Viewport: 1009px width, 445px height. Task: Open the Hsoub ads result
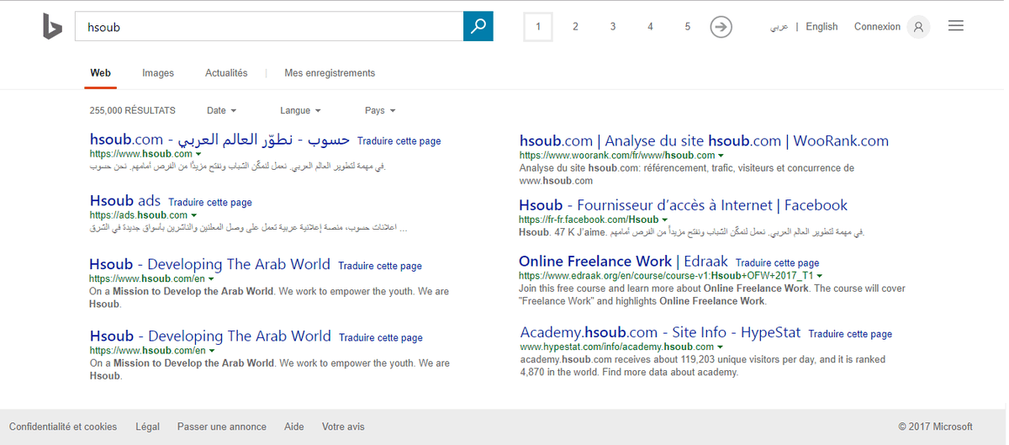[125, 201]
